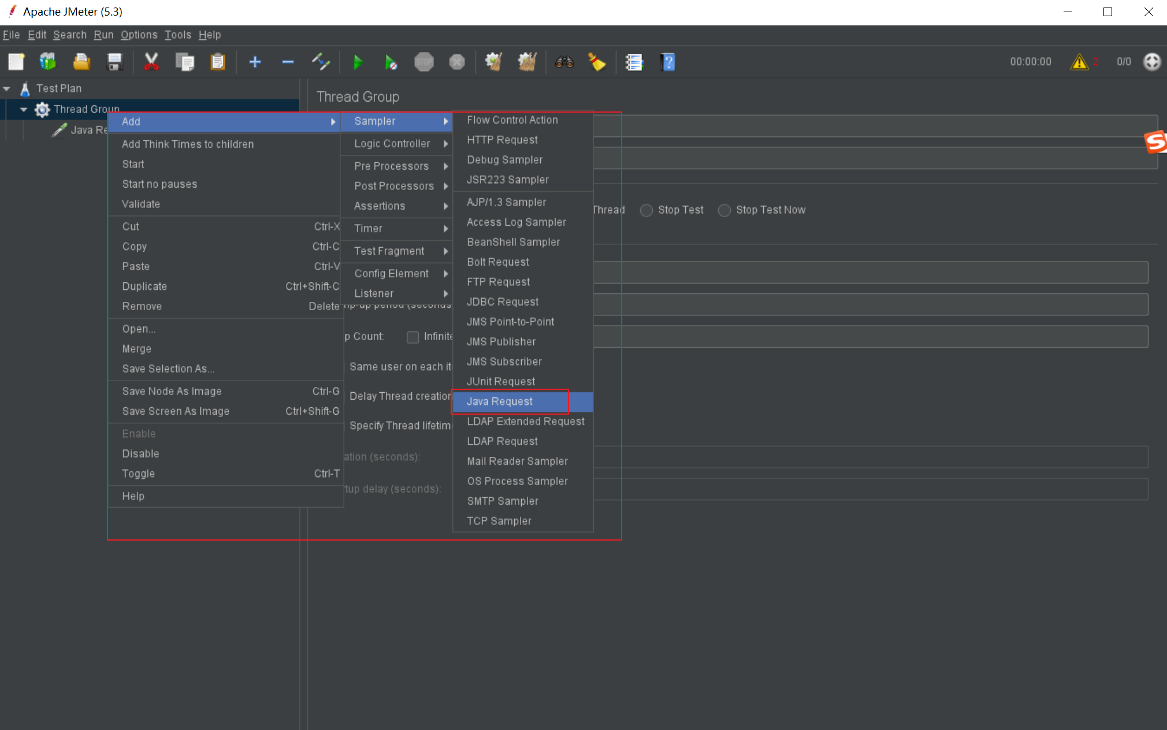Click the warning triangle log indicator
The height and width of the screenshot is (730, 1167).
click(x=1079, y=62)
